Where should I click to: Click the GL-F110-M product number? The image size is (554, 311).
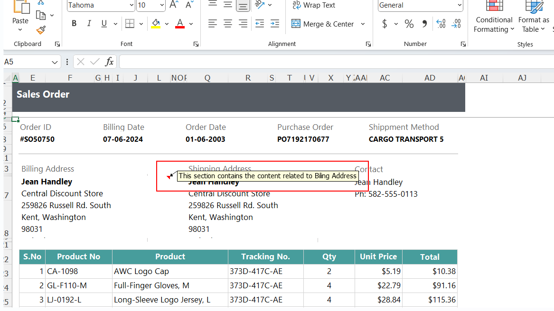[78, 285]
